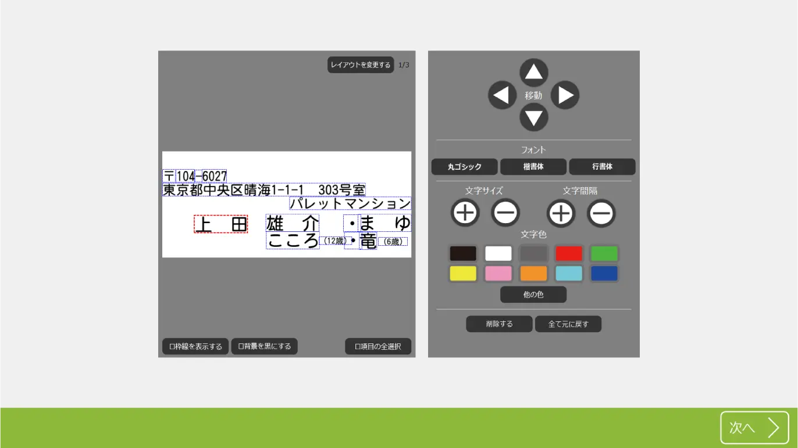This screenshot has height=448, width=798.
Task: Click the move up arrow button
Action: coord(533,73)
